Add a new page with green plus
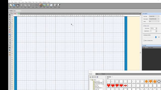 pyautogui.click(x=19, y=14)
